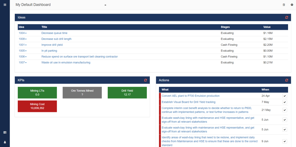Click the 'My Default Dashboard' title
Screen dimensions: 296x147
tap(33, 5)
